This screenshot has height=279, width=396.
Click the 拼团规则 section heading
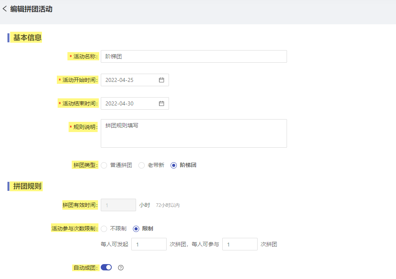click(27, 187)
